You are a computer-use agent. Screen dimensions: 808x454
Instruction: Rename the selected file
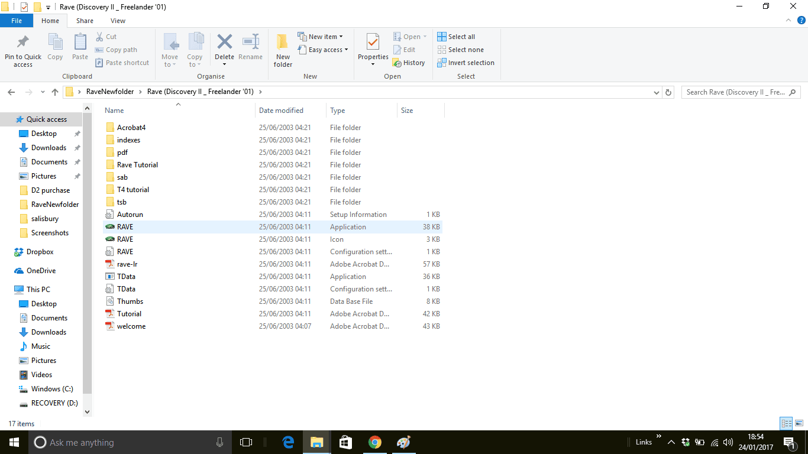tap(250, 47)
